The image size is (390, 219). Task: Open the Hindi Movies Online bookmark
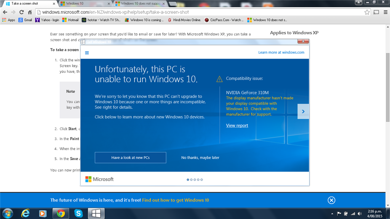[x=185, y=20]
